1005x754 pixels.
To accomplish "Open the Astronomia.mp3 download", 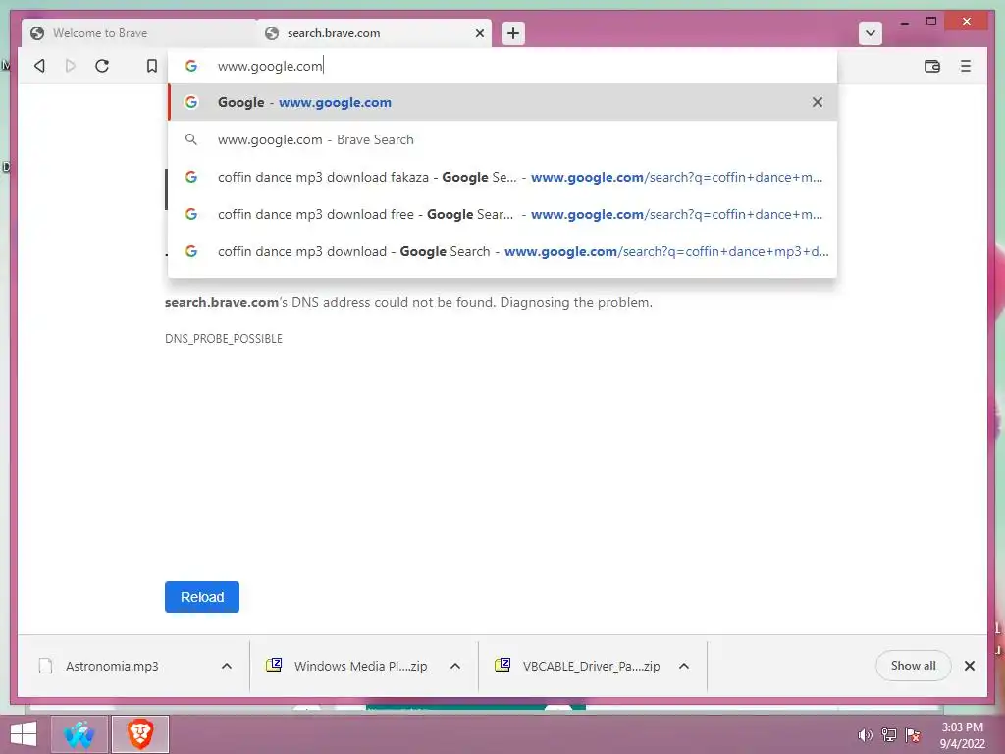I will pyautogui.click(x=112, y=667).
